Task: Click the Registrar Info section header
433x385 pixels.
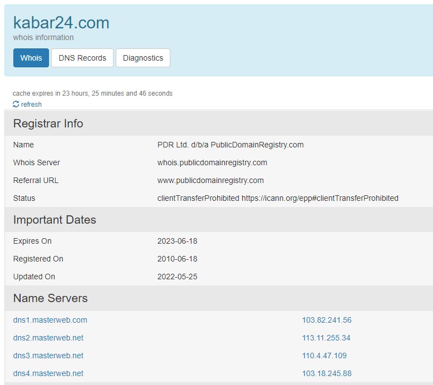Action: tap(48, 124)
